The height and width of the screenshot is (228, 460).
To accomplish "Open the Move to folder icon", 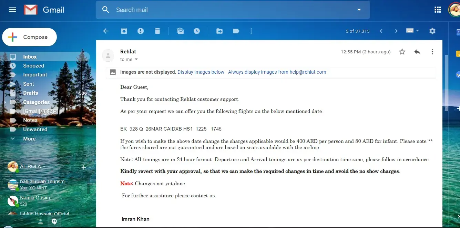I will (219, 31).
